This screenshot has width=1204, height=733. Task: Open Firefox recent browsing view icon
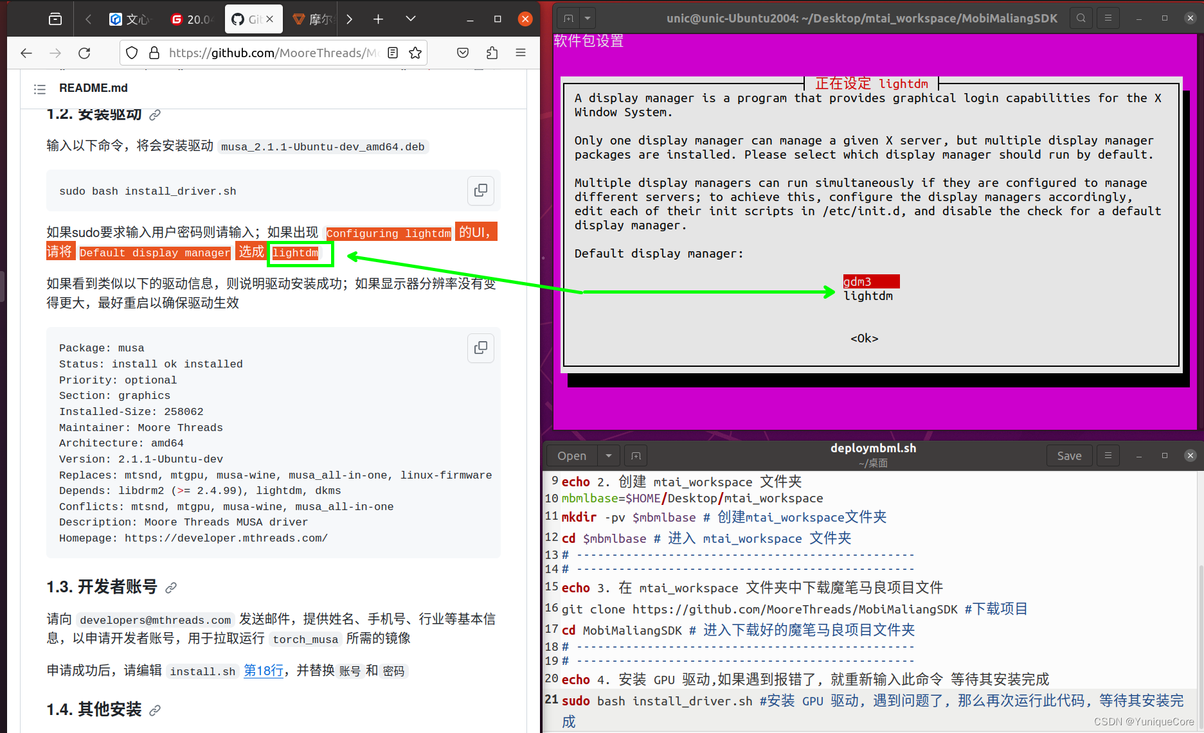pyautogui.click(x=55, y=19)
